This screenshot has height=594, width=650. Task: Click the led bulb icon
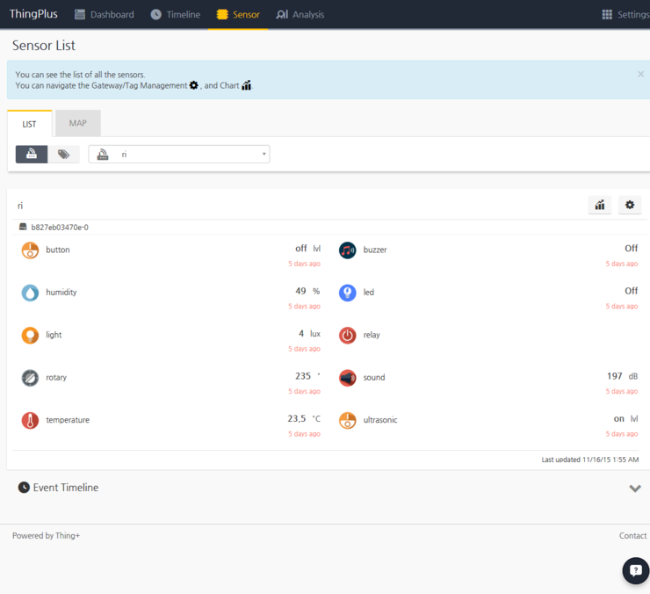point(347,293)
